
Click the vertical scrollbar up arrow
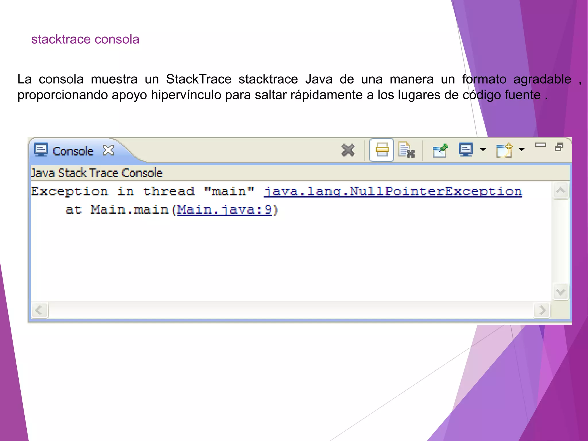[x=560, y=191]
